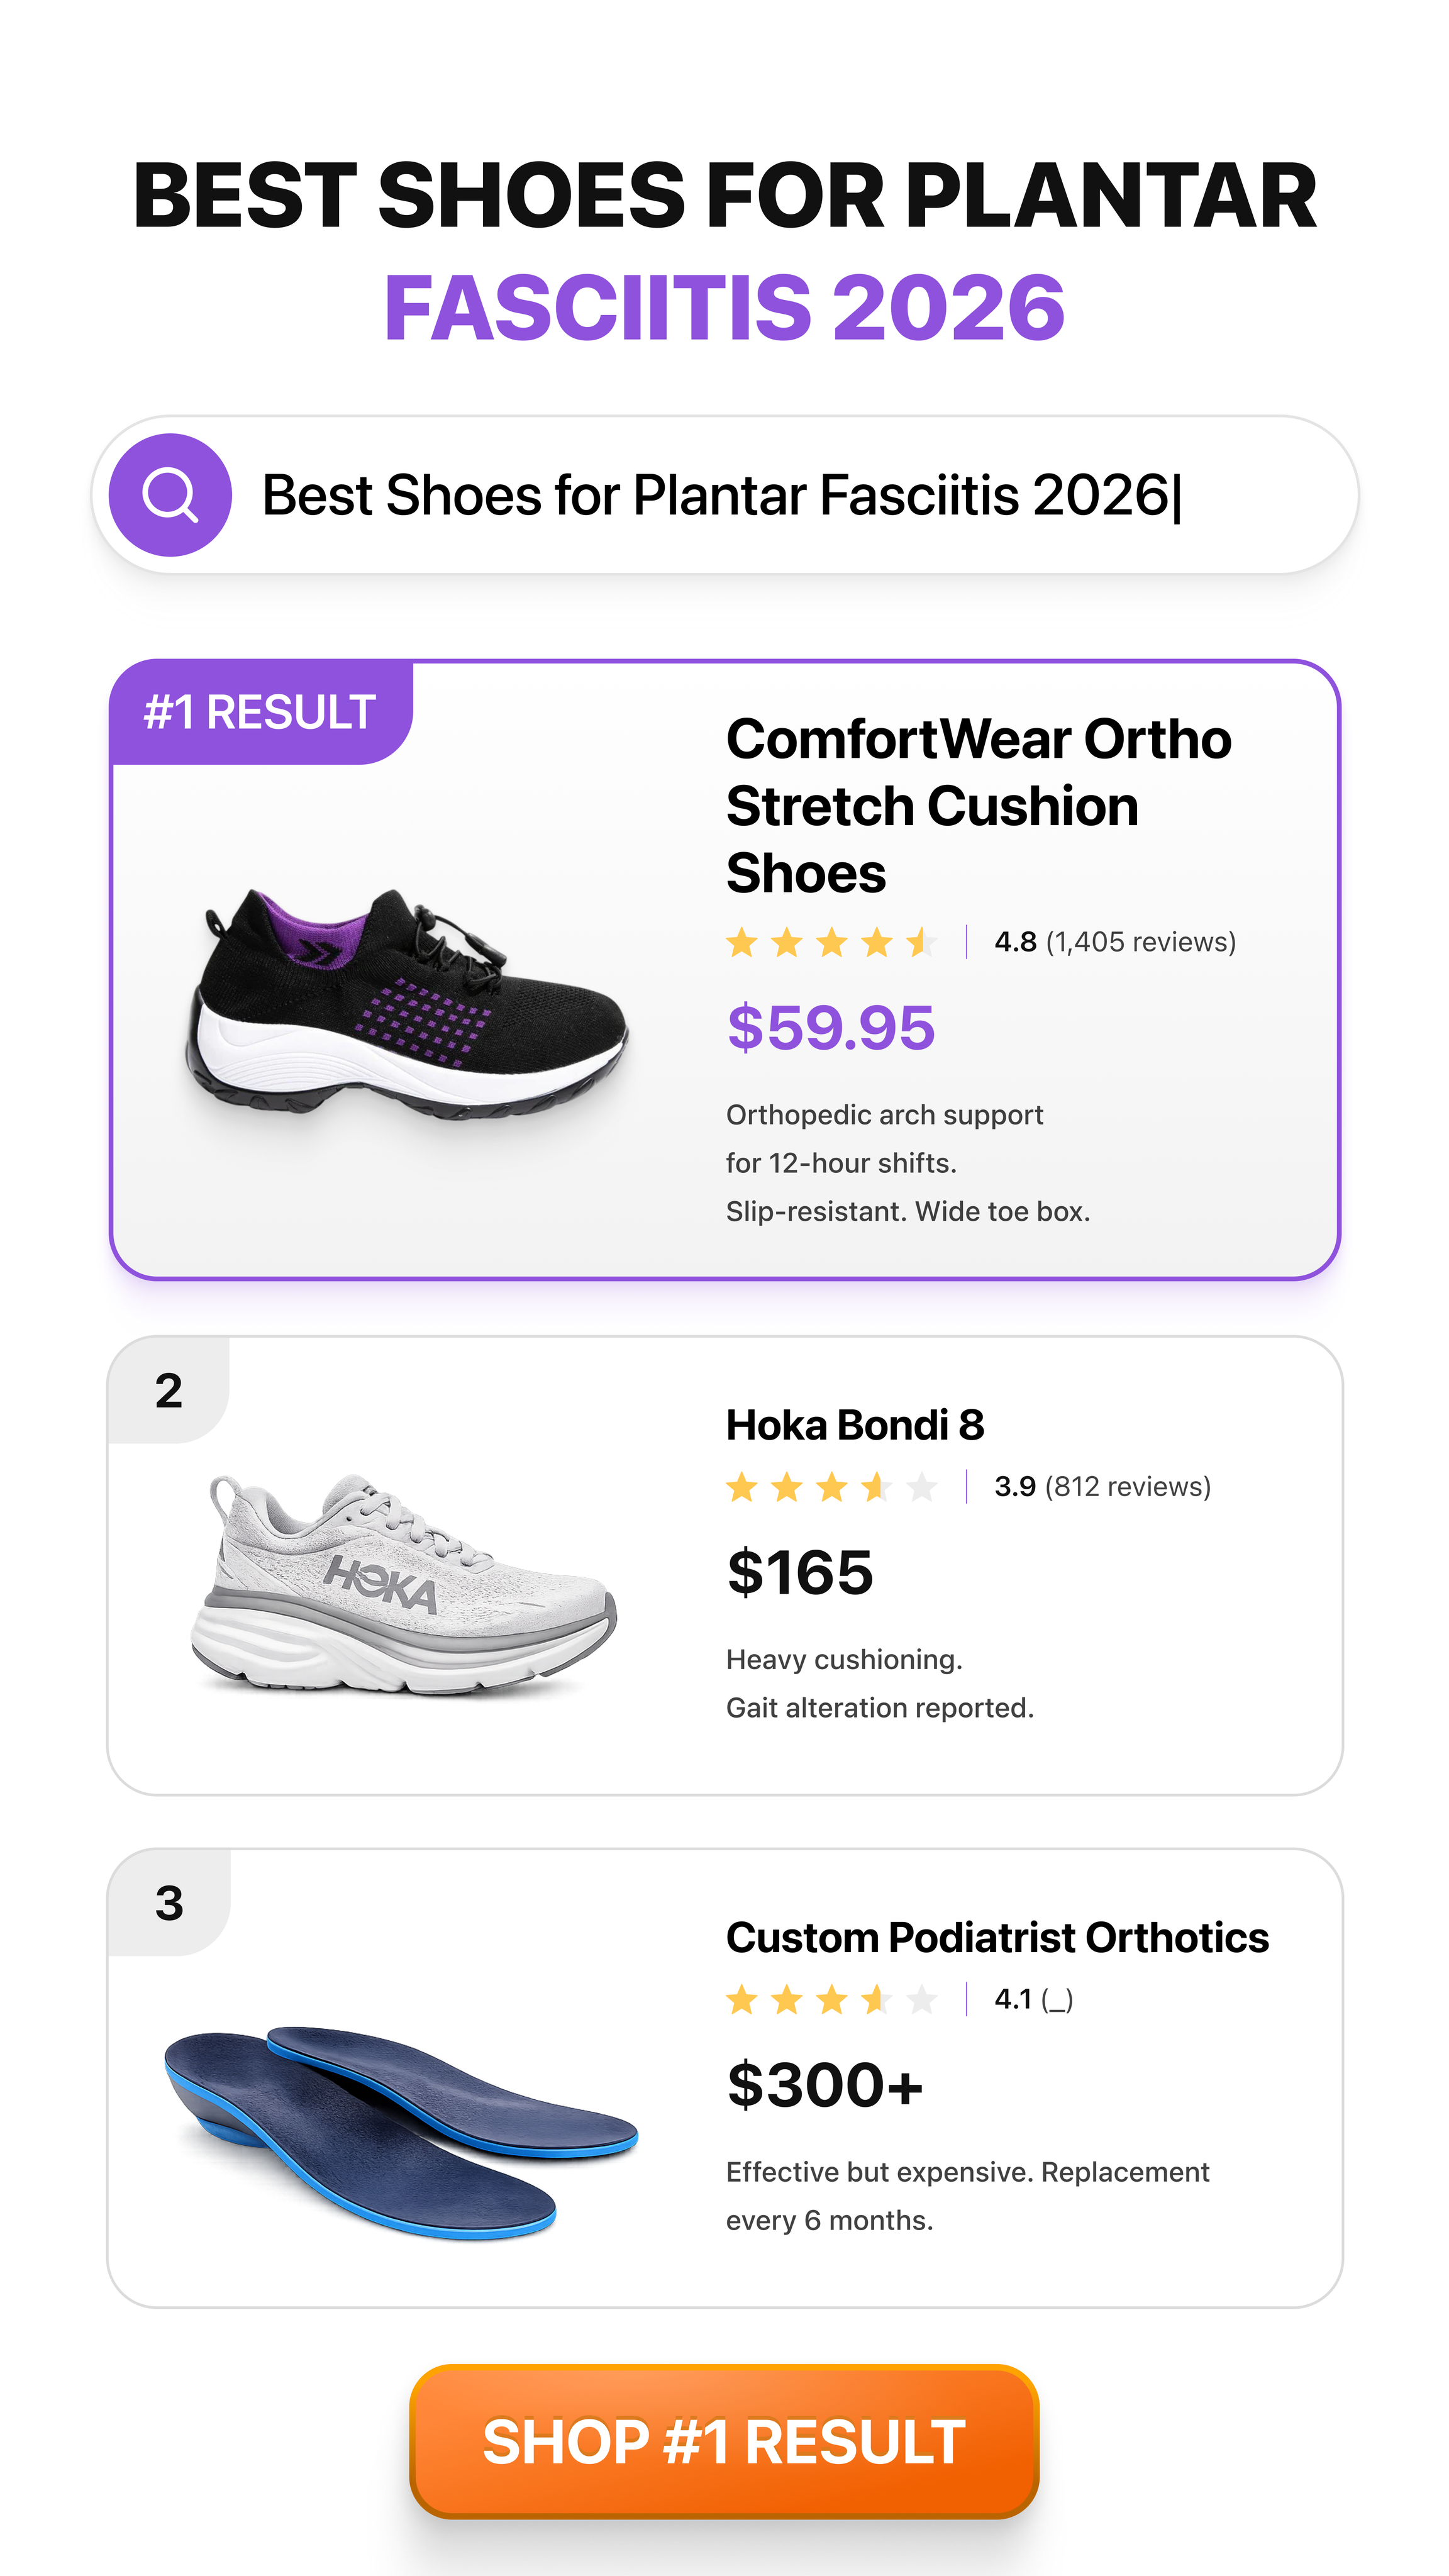
Task: Click the purple search magnifier icon
Action: pos(170,495)
